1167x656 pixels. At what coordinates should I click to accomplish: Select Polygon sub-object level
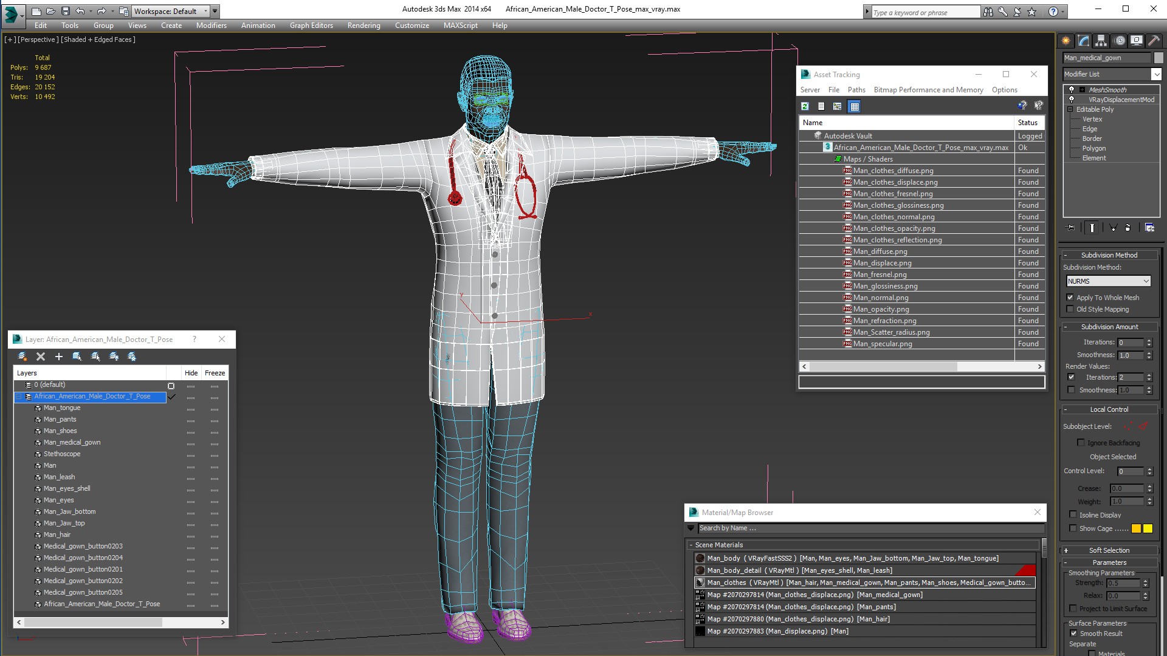1093,148
